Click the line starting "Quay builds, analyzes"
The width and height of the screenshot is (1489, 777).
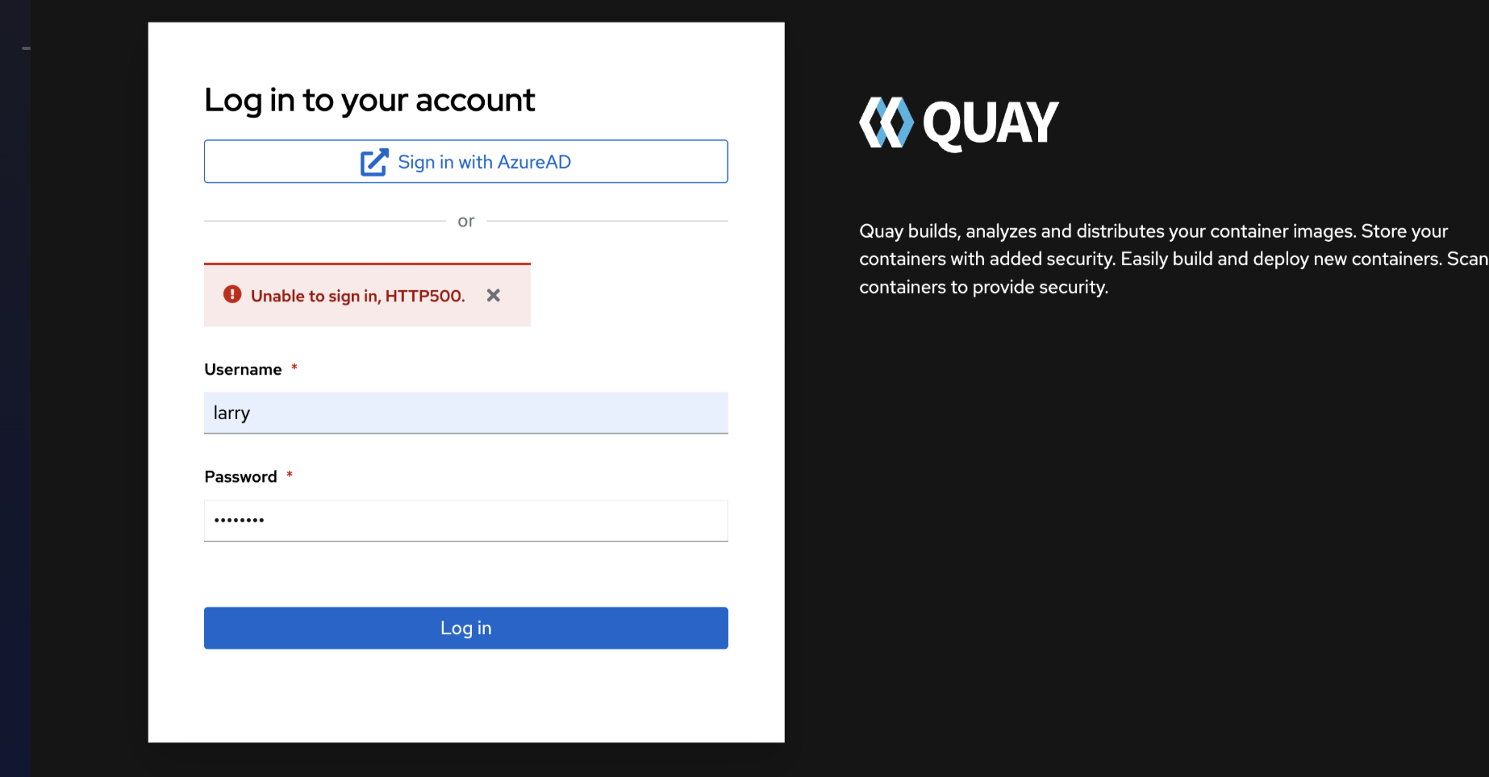point(1153,231)
